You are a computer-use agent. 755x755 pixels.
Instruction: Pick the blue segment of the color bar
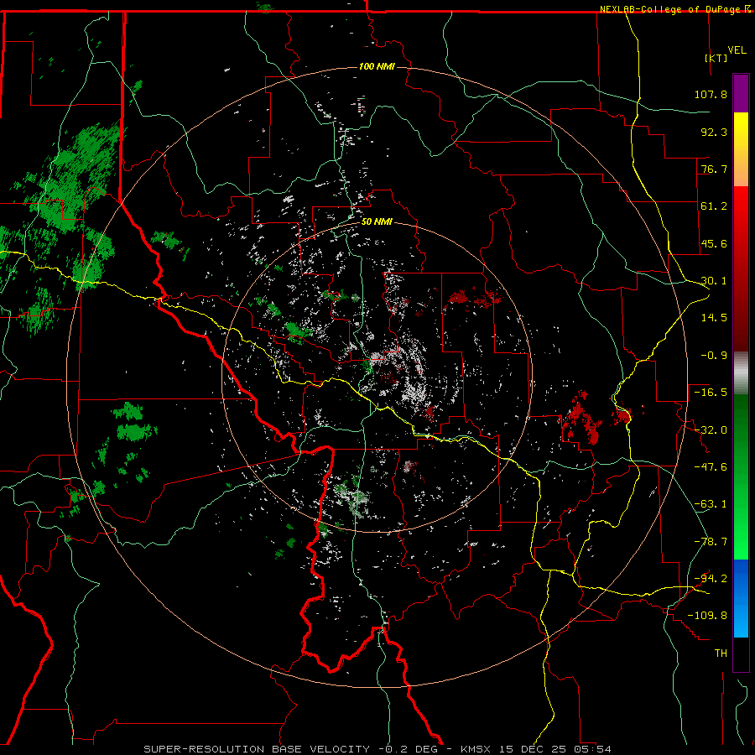tap(741, 598)
